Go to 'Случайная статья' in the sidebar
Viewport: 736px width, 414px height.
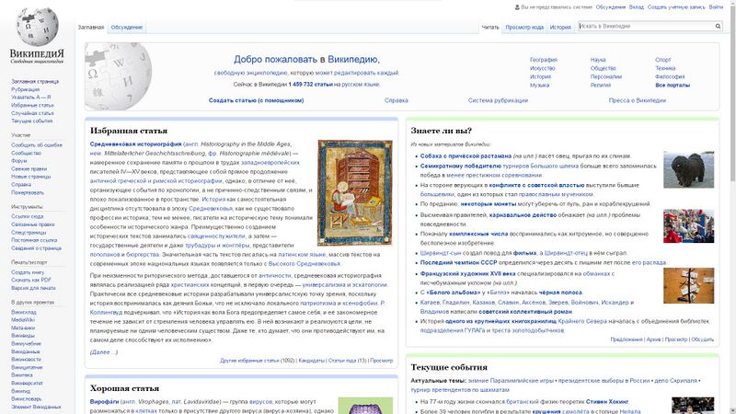32,113
